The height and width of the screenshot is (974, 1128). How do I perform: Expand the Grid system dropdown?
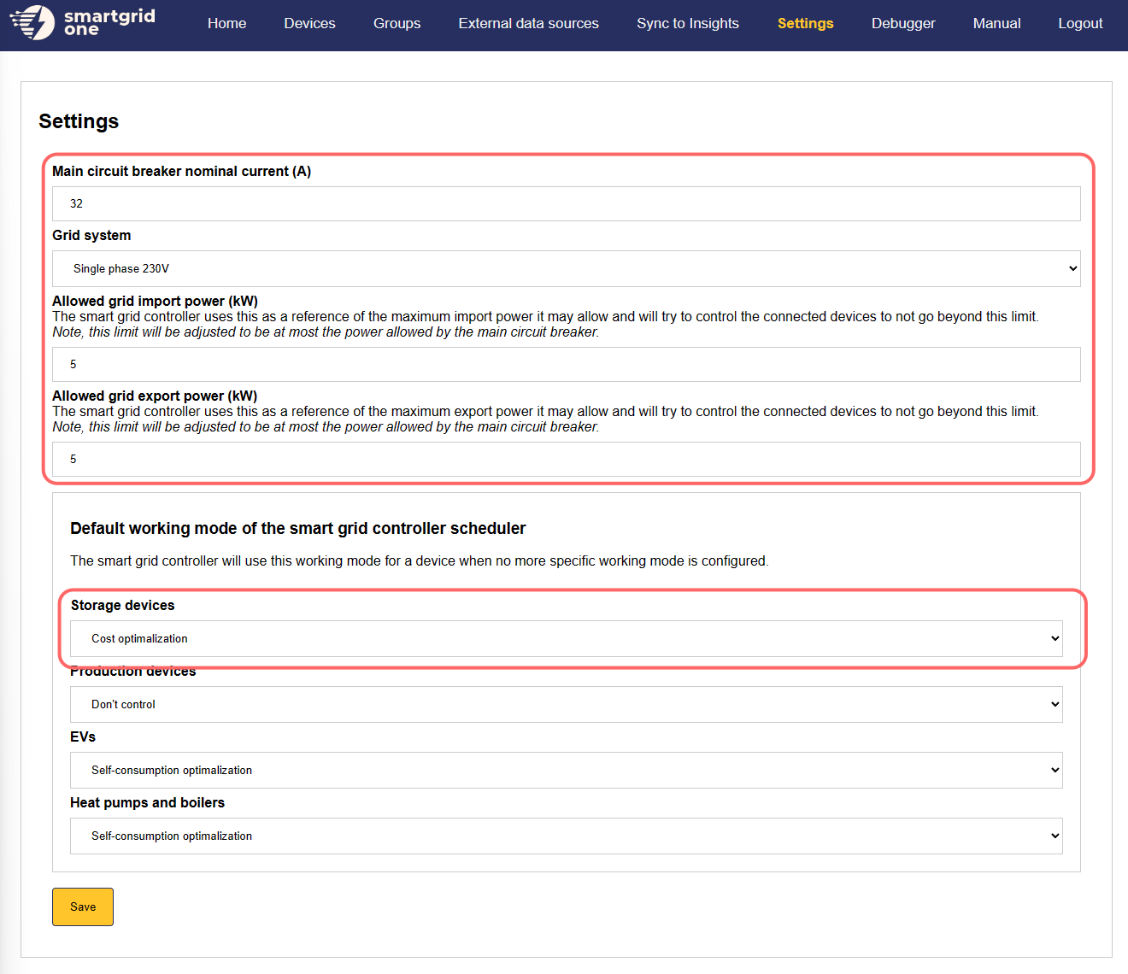pos(566,269)
